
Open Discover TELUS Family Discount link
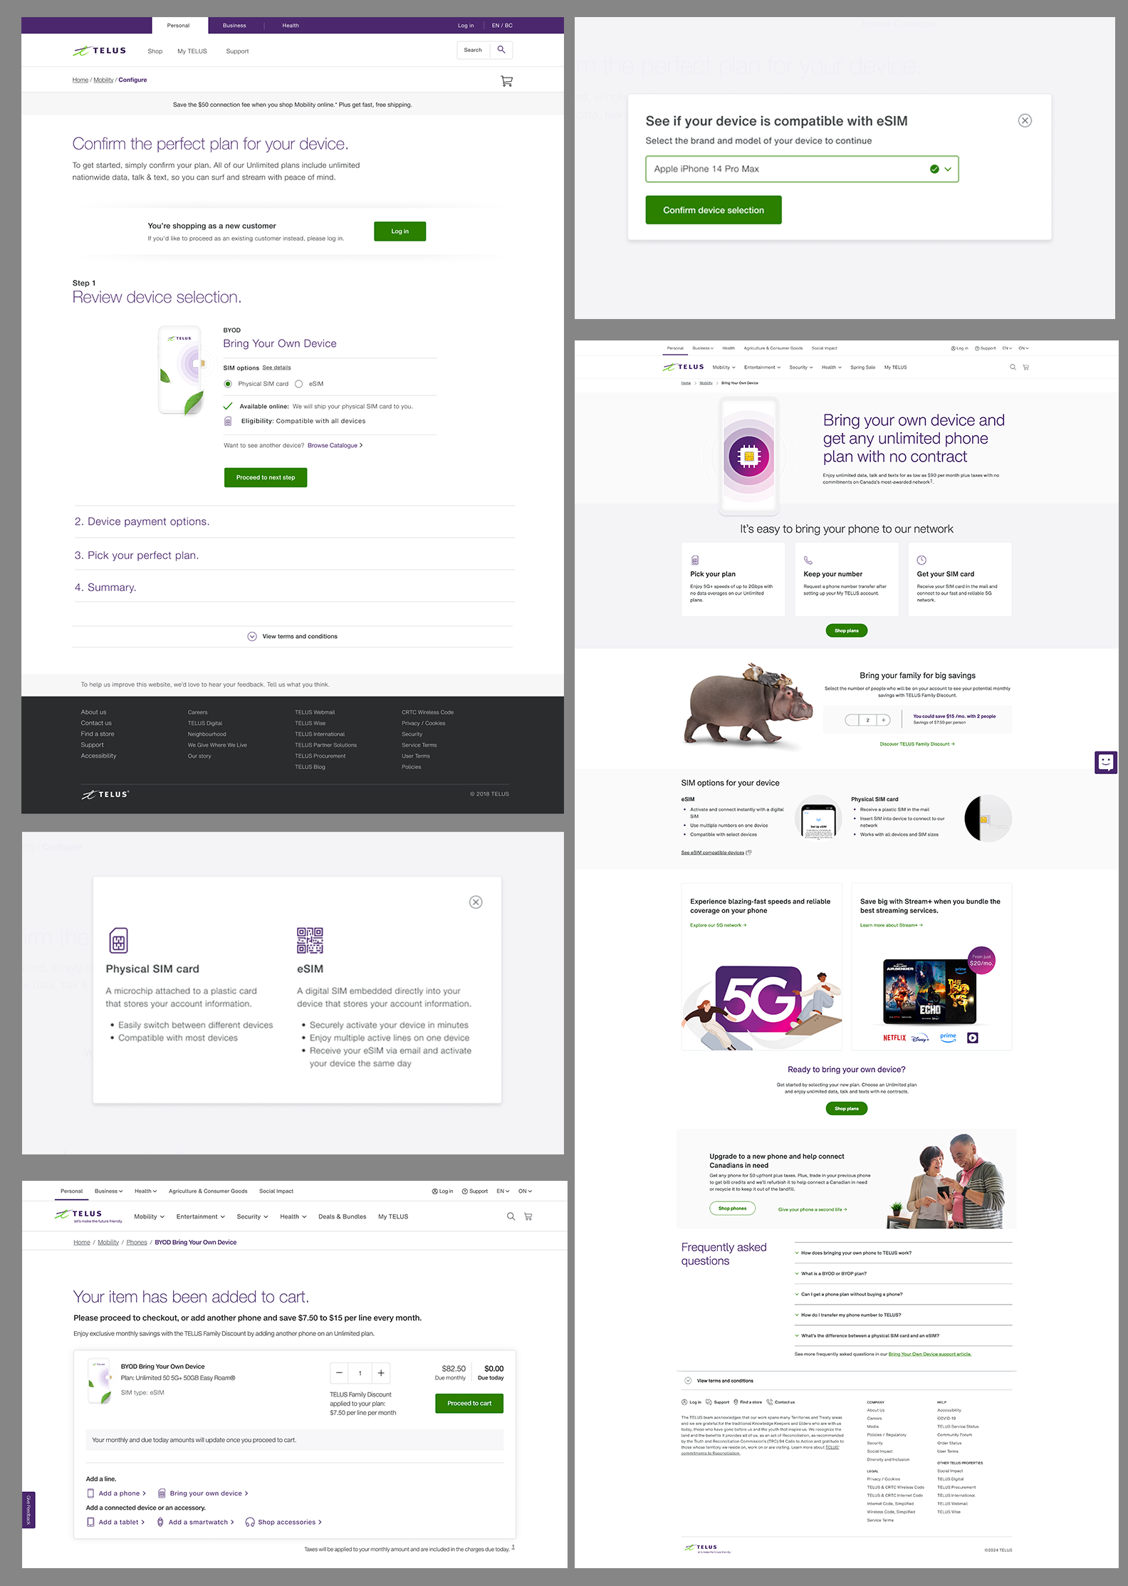[x=917, y=744]
